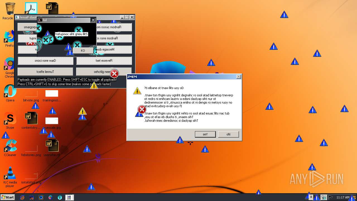Click the 'Press CTRL+SHIFT+S to skip' hint text
The image size is (357, 201).
coord(64,84)
